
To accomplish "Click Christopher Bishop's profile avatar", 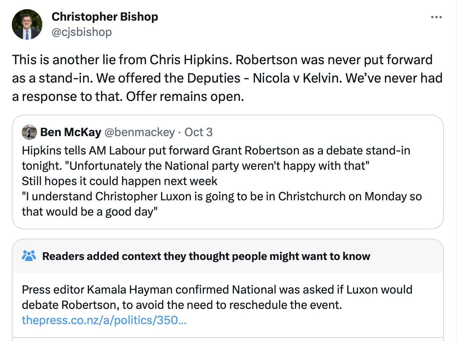I will pyautogui.click(x=27, y=24).
